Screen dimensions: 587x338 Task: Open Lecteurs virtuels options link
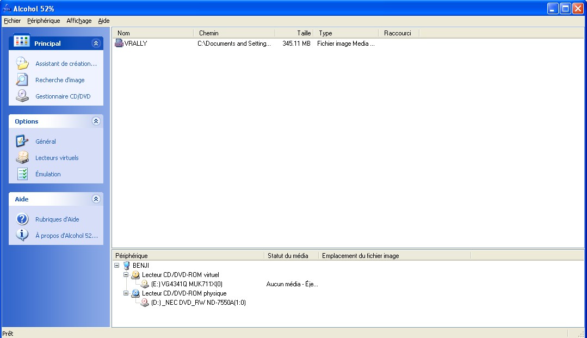pyautogui.click(x=57, y=158)
